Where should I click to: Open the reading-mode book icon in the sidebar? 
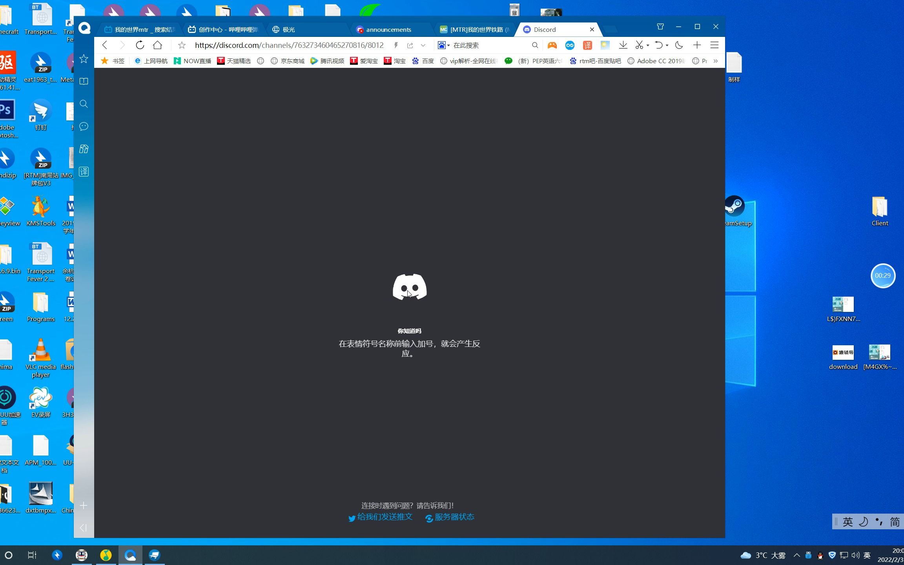(83, 81)
